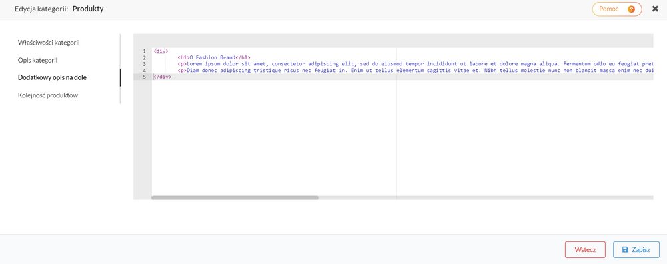This screenshot has height=264, width=667.
Task: Click the Lorem ipsum paragraph line
Action: 415,64
